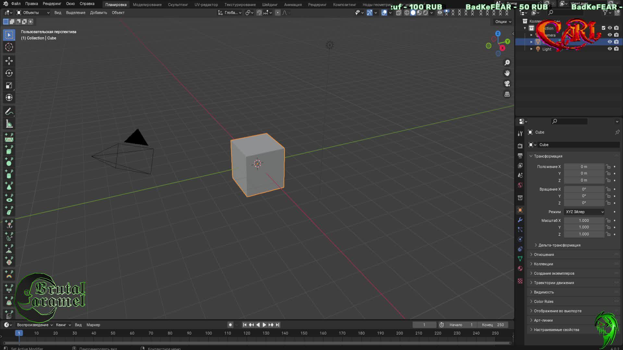Select the Scale tool
623x350 pixels.
tap(9, 86)
